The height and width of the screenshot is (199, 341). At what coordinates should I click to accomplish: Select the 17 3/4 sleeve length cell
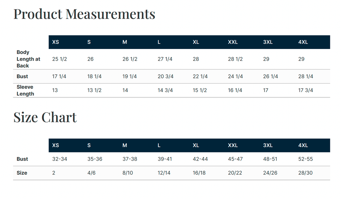point(306,90)
